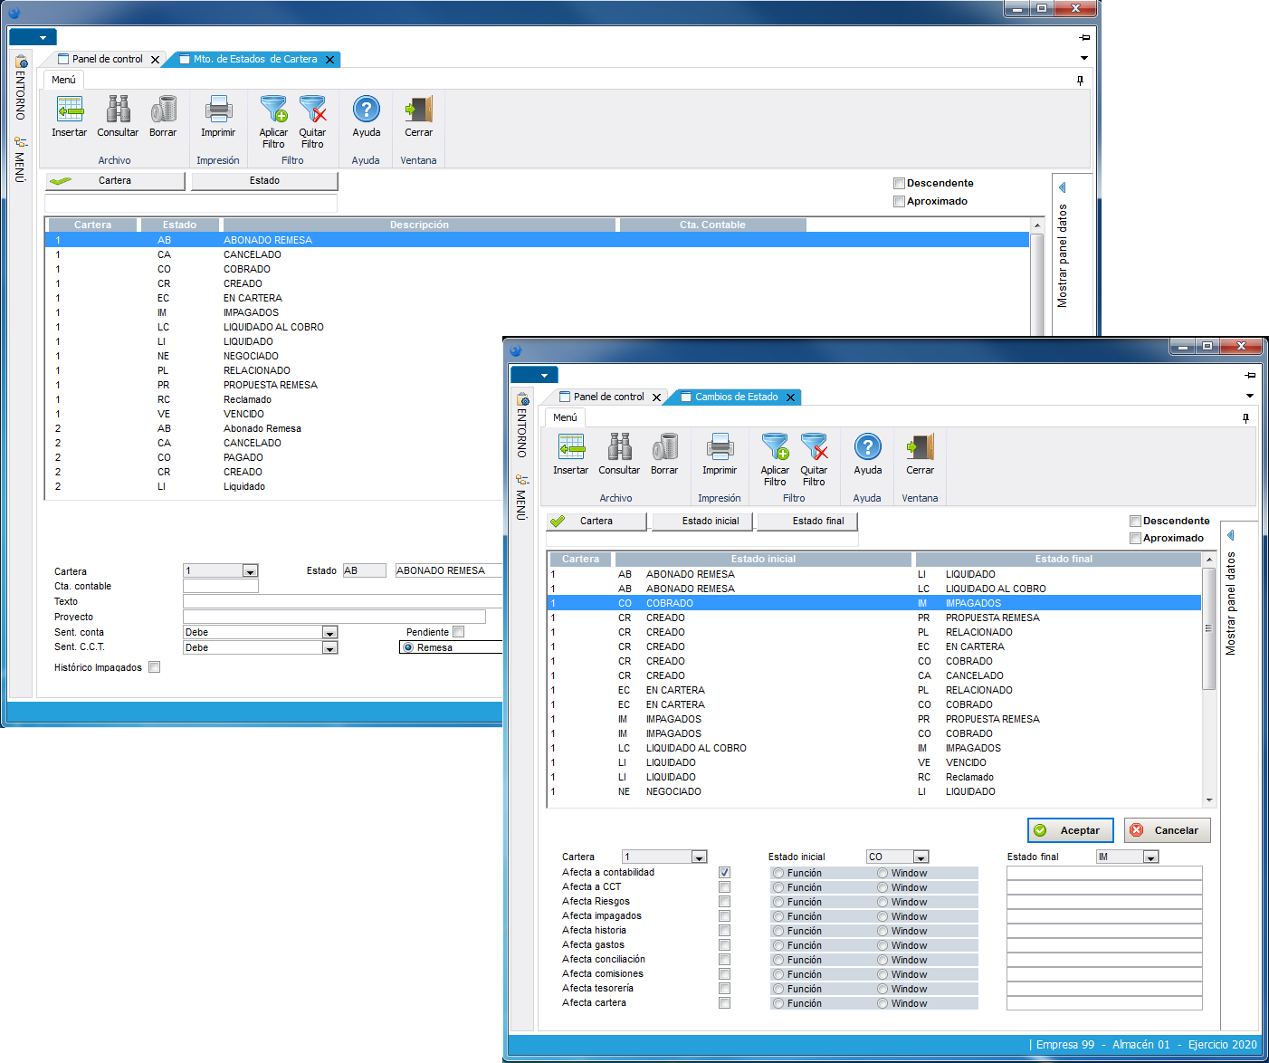The image size is (1269, 1063).
Task: Click the Aceptar button
Action: 1070,830
